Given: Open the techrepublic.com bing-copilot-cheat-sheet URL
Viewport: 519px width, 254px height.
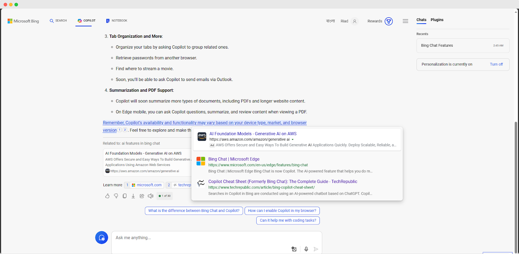Looking at the screenshot, I should pyautogui.click(x=261, y=188).
